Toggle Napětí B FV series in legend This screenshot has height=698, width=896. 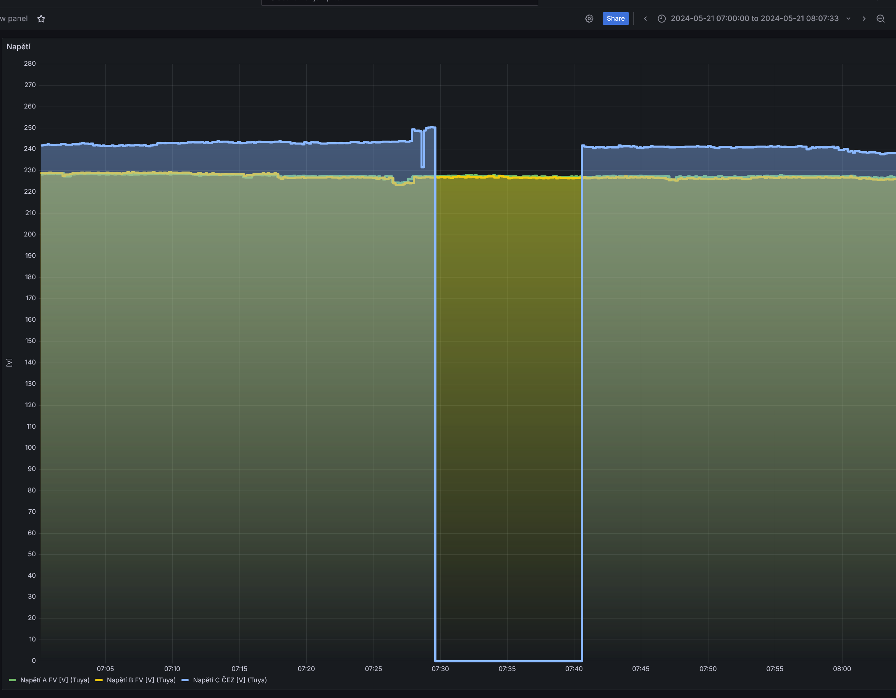coord(141,680)
